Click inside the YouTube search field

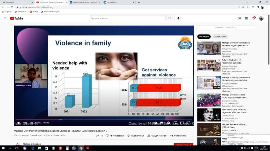pyautogui.click(x=127, y=18)
